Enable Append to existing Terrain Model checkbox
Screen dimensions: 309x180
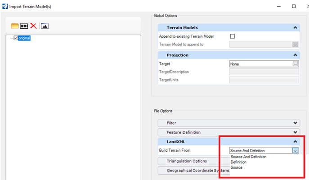pyautogui.click(x=233, y=36)
